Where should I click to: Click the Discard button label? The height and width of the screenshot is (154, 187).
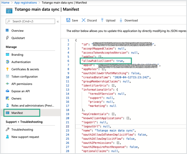point(92,21)
